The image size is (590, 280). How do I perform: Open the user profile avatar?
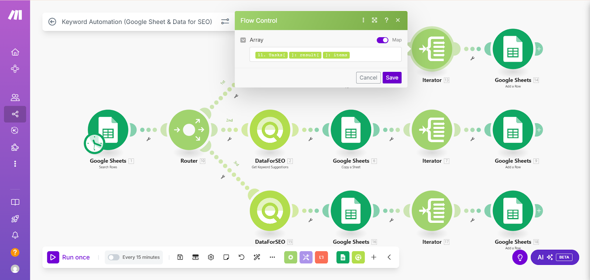(15, 269)
